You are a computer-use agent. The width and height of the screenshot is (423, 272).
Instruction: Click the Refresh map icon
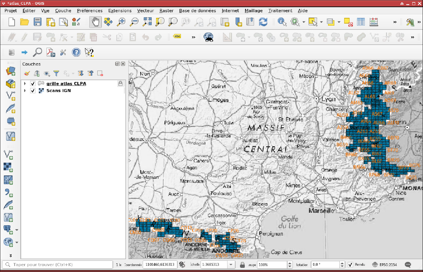pos(263,22)
